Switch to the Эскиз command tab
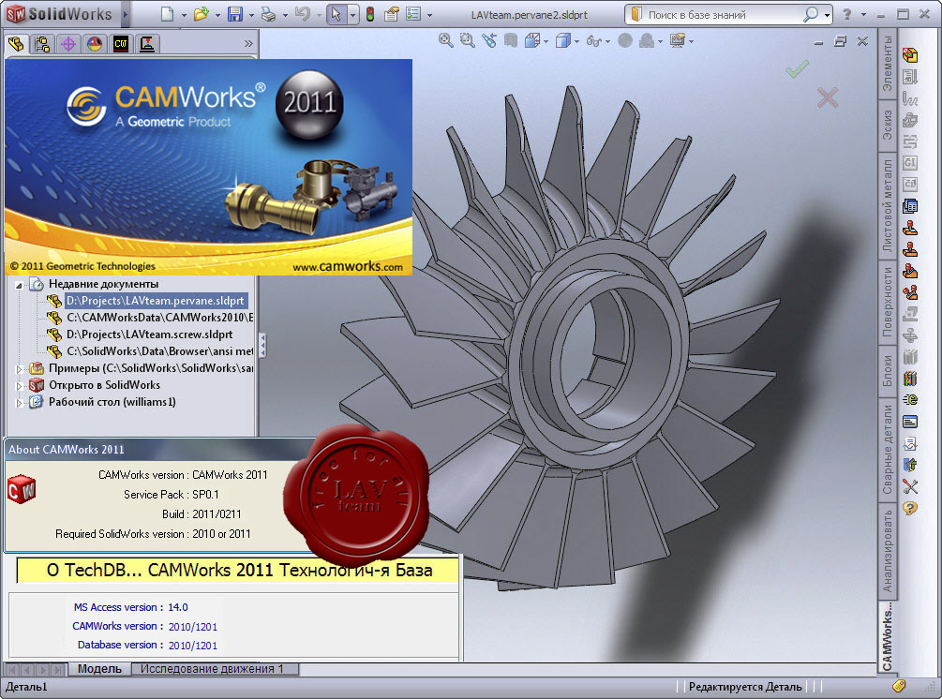The height and width of the screenshot is (699, 942). [x=888, y=125]
